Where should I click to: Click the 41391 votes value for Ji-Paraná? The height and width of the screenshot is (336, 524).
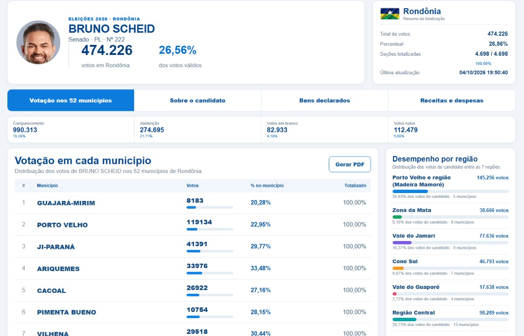coord(197,244)
